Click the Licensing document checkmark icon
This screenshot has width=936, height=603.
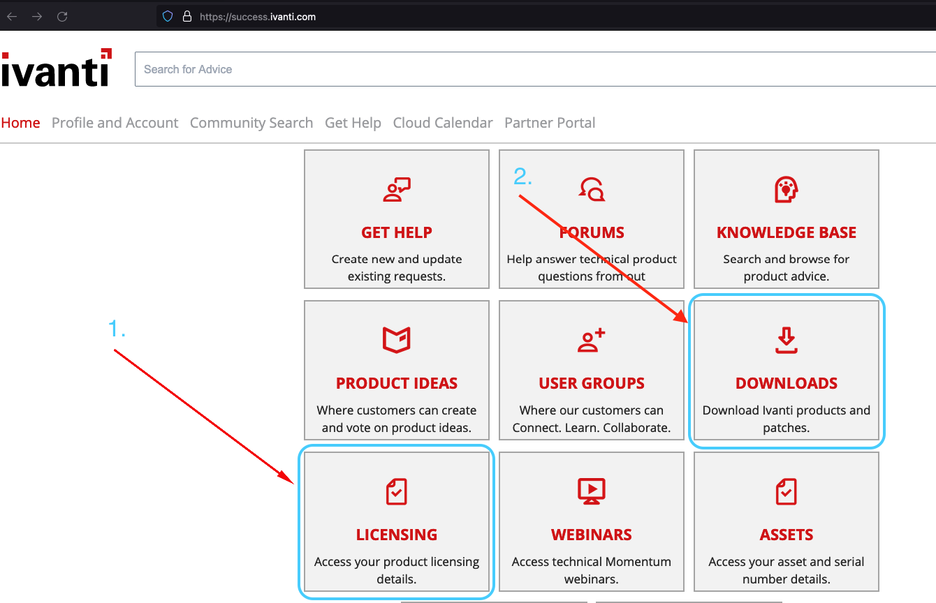tap(396, 491)
